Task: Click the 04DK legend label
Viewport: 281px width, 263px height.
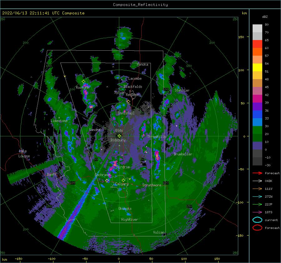Action: (x=269, y=181)
